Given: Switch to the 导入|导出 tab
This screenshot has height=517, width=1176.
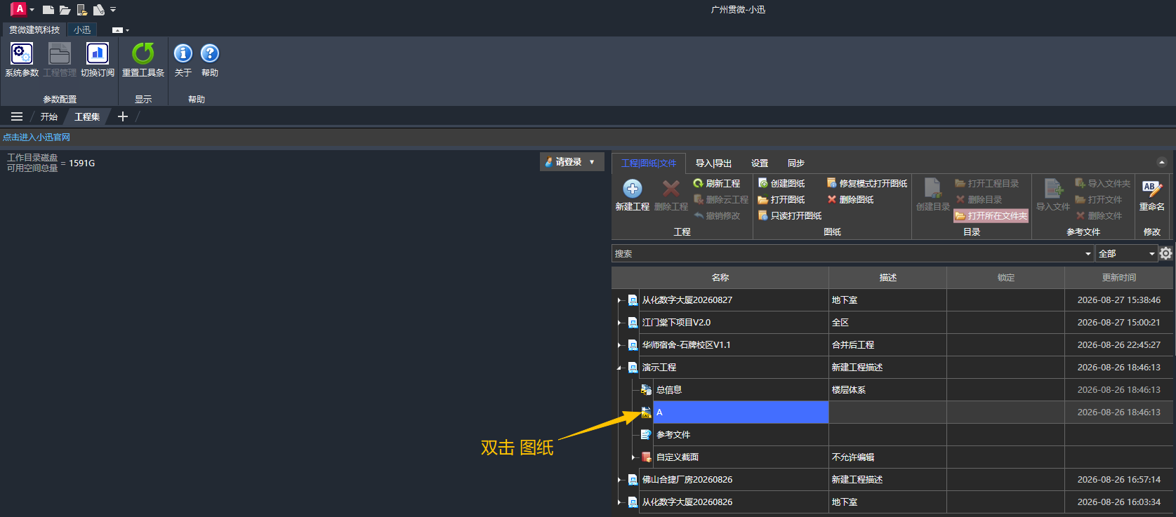Looking at the screenshot, I should [x=713, y=163].
